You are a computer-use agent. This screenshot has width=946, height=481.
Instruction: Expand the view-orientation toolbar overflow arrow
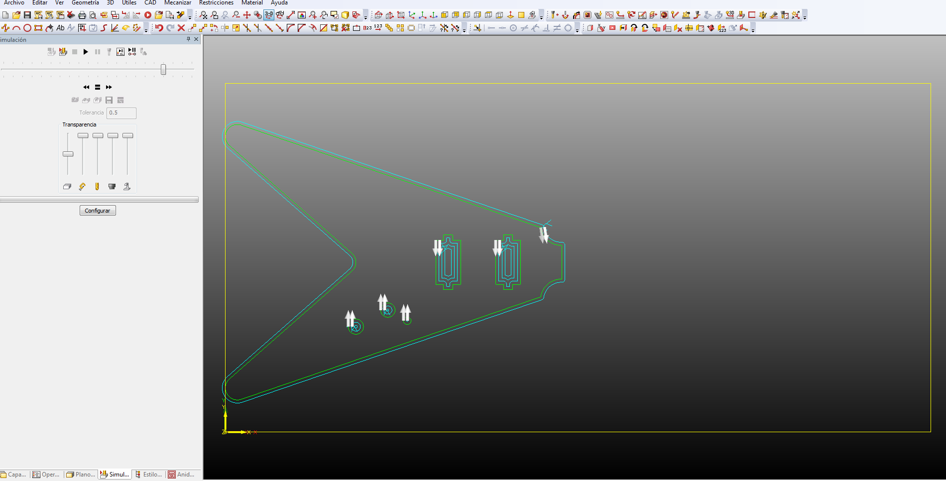(x=541, y=16)
